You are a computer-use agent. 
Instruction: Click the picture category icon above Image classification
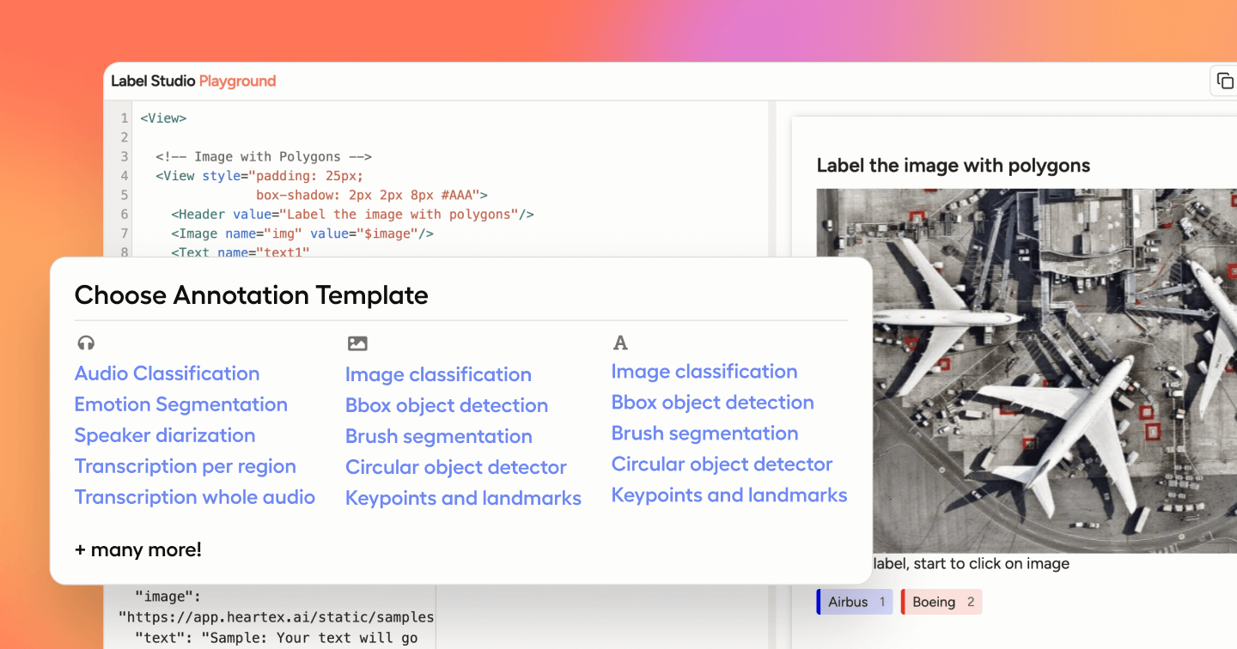pyautogui.click(x=357, y=343)
